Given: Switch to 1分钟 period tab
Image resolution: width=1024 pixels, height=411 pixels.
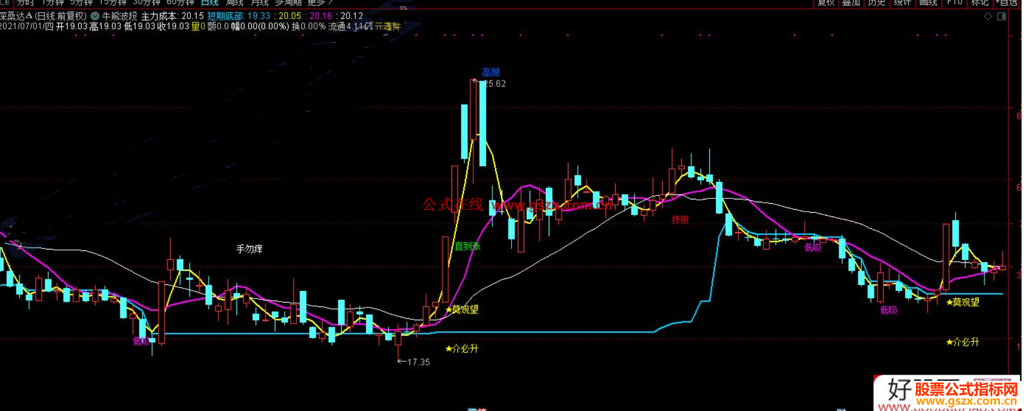Looking at the screenshot, I should (52, 2).
